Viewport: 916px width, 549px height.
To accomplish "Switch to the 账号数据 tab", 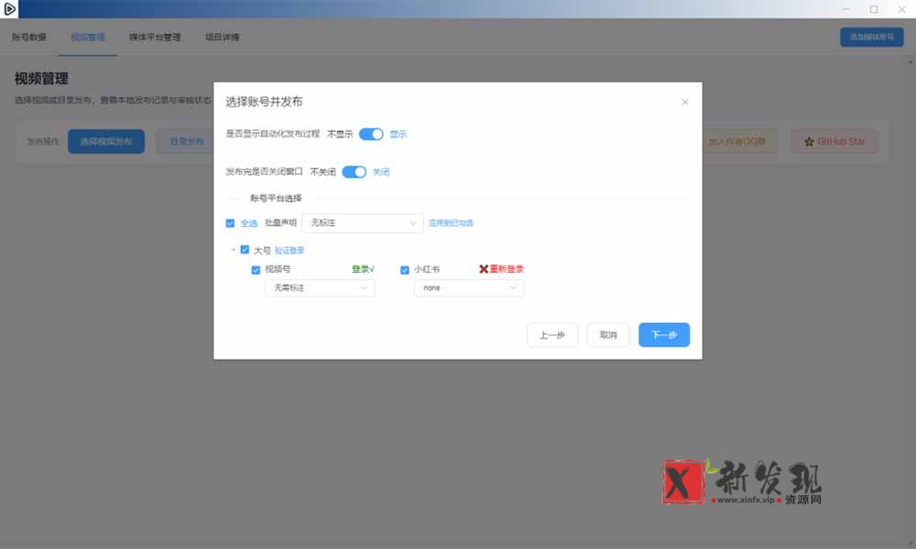I will (29, 38).
